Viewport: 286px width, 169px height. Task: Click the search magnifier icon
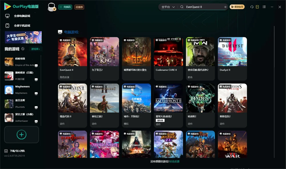tap(182, 7)
